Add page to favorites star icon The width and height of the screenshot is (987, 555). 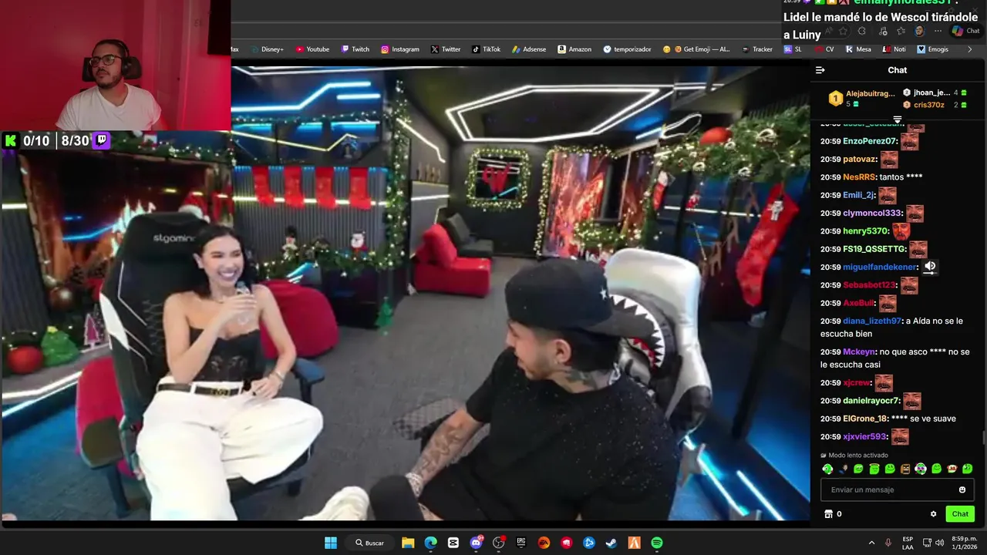(x=843, y=31)
